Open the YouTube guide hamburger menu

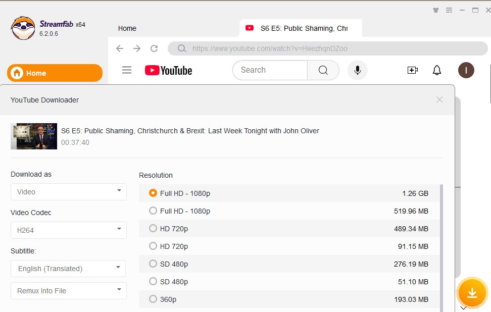127,70
